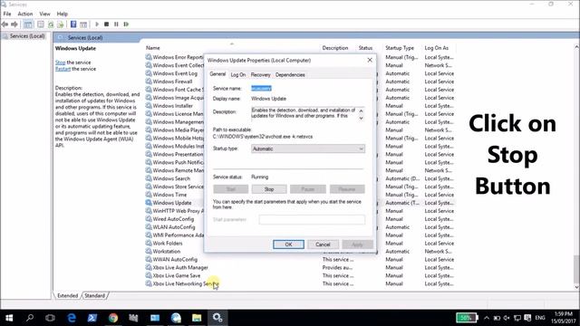Select the Windows Search service
This screenshot has height=326, width=580.
point(171,178)
